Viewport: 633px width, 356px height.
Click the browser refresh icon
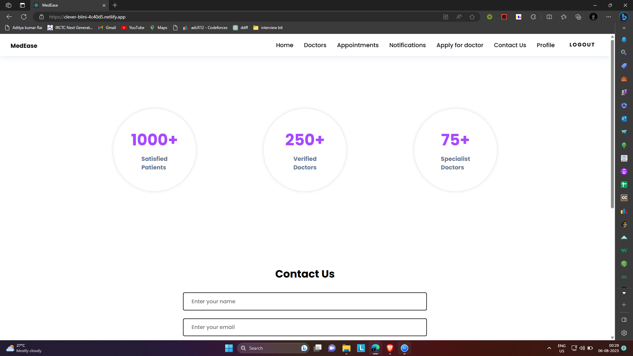pos(24,17)
